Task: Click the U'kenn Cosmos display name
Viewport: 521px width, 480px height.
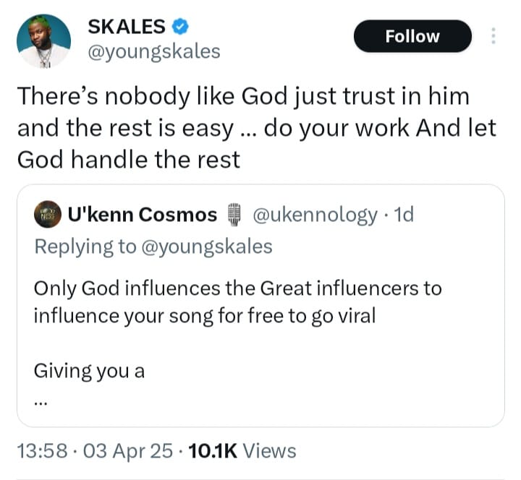Action: pos(142,215)
